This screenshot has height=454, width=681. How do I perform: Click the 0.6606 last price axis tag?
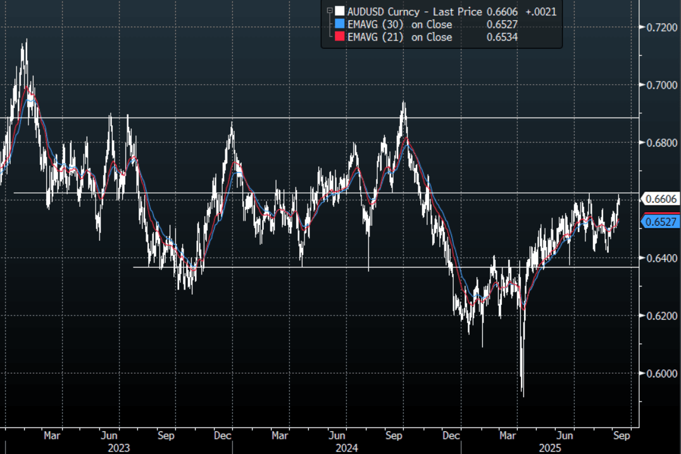(661, 199)
